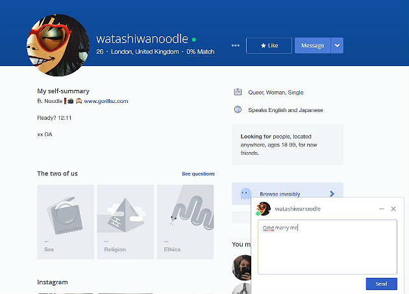409x294 pixels.
Task: Click the chevron arrow on Browse invisibly
Action: [x=332, y=194]
